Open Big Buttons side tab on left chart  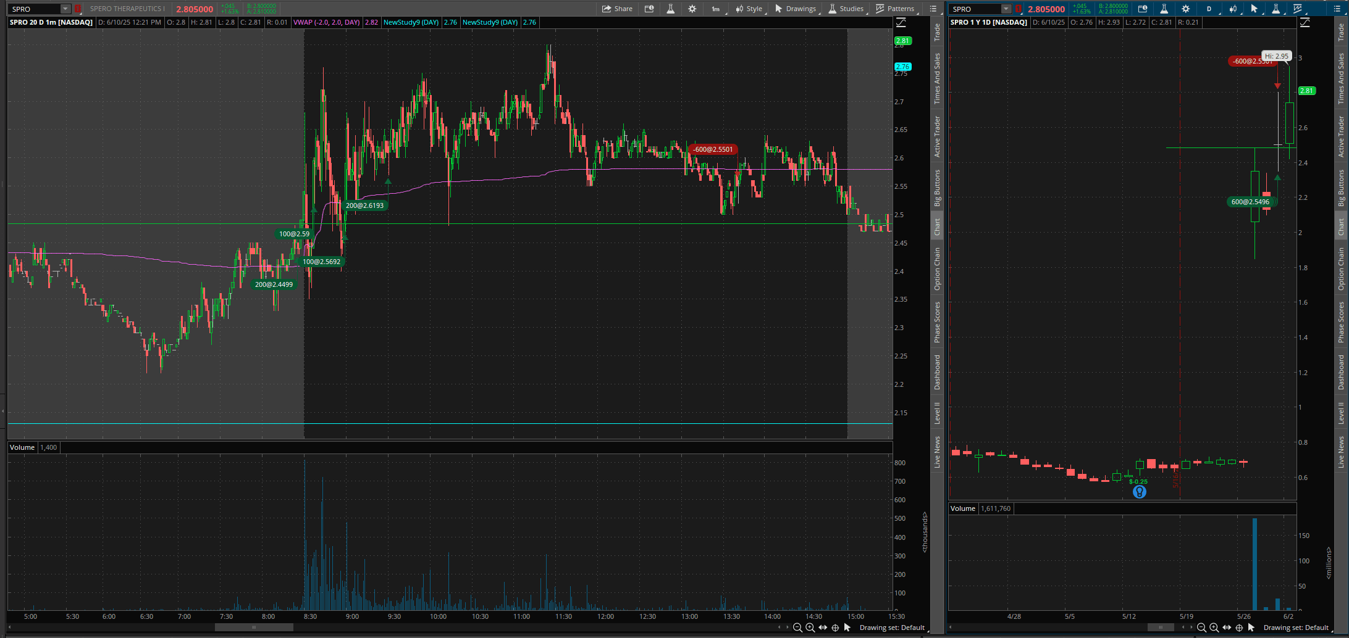(x=937, y=188)
